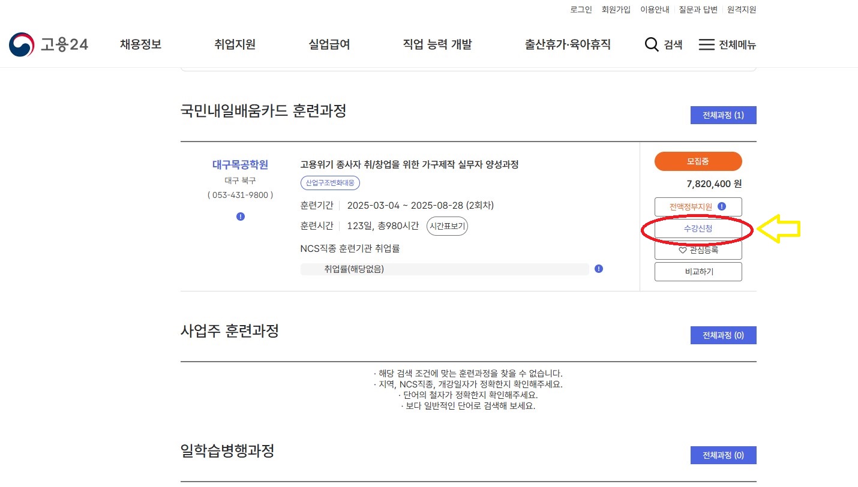The width and height of the screenshot is (858, 487).
Task: Expand 실업급여 navigation menu
Action: 329,44
